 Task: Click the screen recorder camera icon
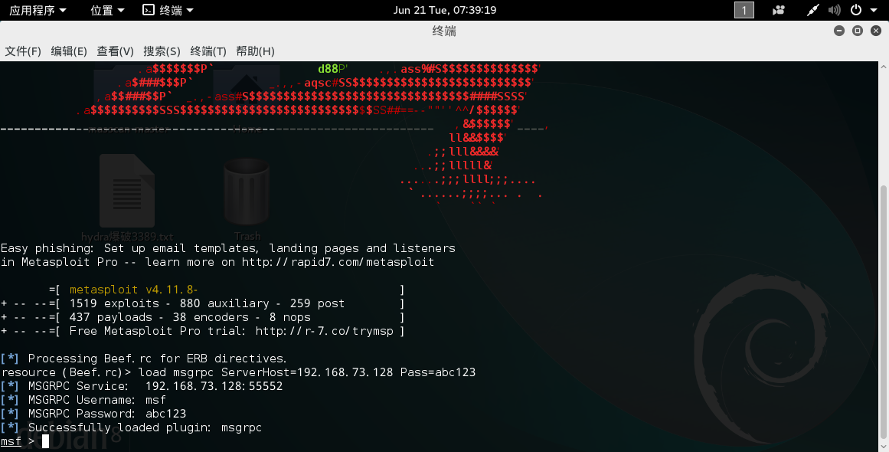[x=779, y=10]
